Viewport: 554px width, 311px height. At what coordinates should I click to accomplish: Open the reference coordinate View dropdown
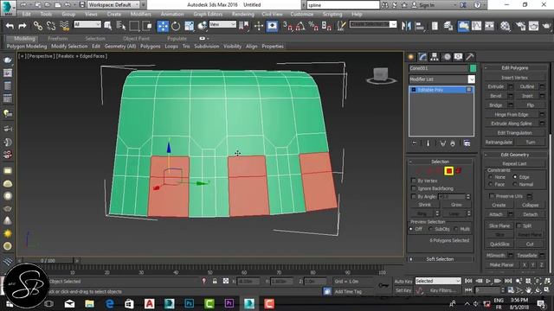coord(222,24)
